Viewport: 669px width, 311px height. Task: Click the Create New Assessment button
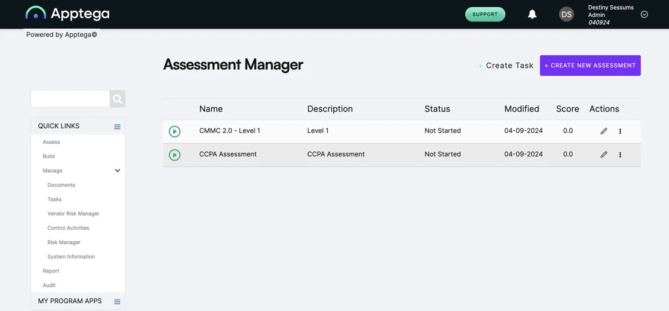pyautogui.click(x=590, y=66)
